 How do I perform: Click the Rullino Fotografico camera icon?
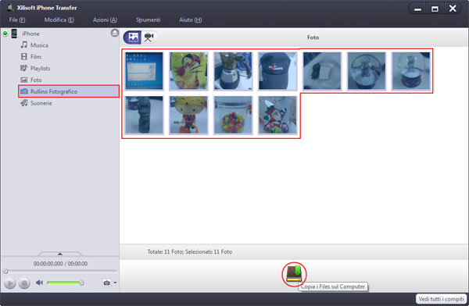[x=24, y=91]
